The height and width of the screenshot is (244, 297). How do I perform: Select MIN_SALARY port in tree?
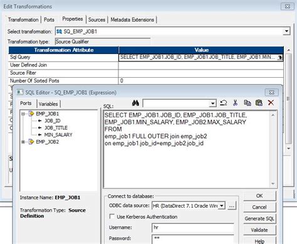(x=58, y=135)
